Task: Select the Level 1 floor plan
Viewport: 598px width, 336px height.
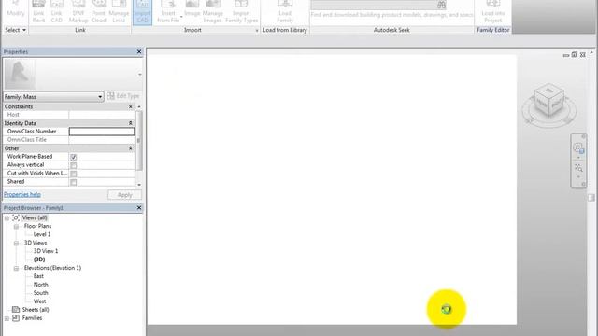Action: coord(42,234)
